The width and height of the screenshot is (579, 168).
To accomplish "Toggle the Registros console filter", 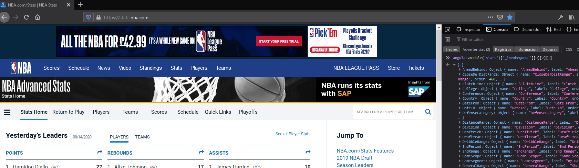I will tap(503, 49).
